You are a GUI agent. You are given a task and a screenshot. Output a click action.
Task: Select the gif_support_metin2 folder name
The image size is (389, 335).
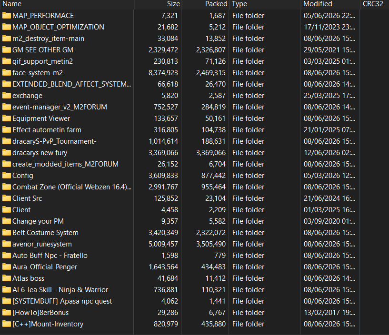(43, 61)
